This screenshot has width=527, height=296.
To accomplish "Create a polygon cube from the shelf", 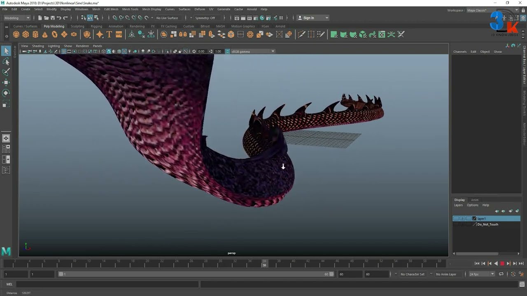I will click(x=26, y=35).
